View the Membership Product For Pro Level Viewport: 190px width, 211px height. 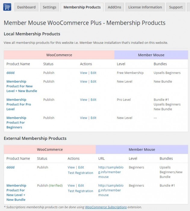tap(83, 100)
